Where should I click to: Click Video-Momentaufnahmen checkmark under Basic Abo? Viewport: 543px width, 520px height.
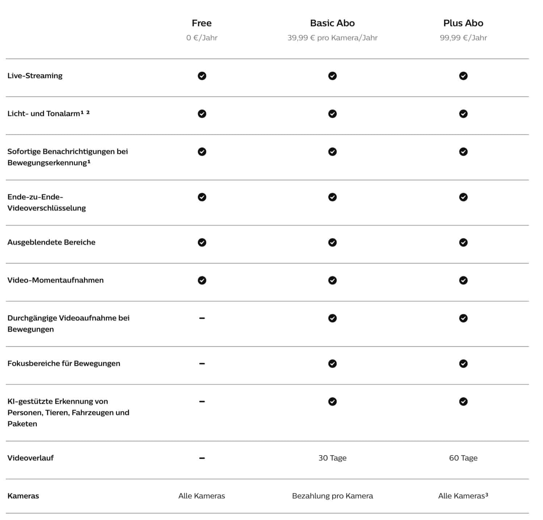(x=332, y=280)
